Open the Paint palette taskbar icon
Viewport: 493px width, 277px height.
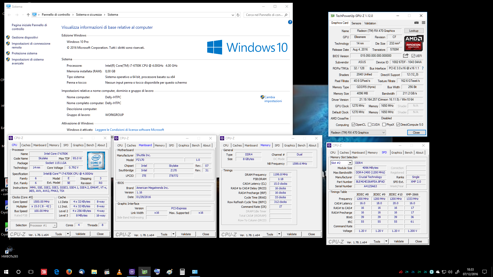click(170, 272)
